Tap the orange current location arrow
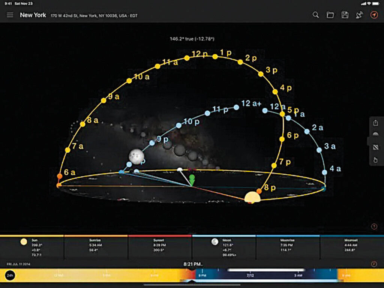Image resolution: width=384 pixels, height=288 pixels. (x=374, y=15)
